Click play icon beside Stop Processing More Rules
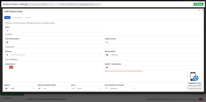Screen dimensions: 206x102 point(40,88)
